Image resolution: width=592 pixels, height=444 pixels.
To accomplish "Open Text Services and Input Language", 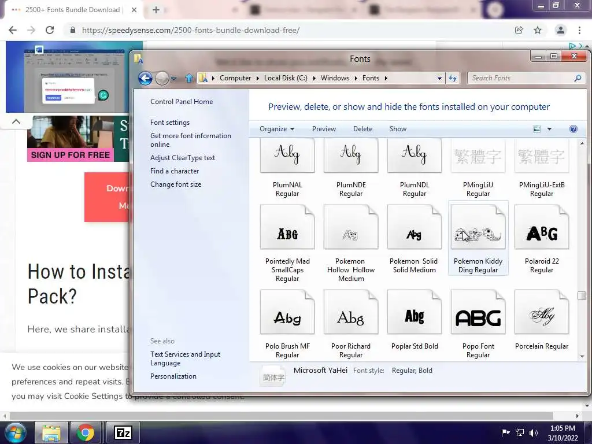I will (x=186, y=358).
